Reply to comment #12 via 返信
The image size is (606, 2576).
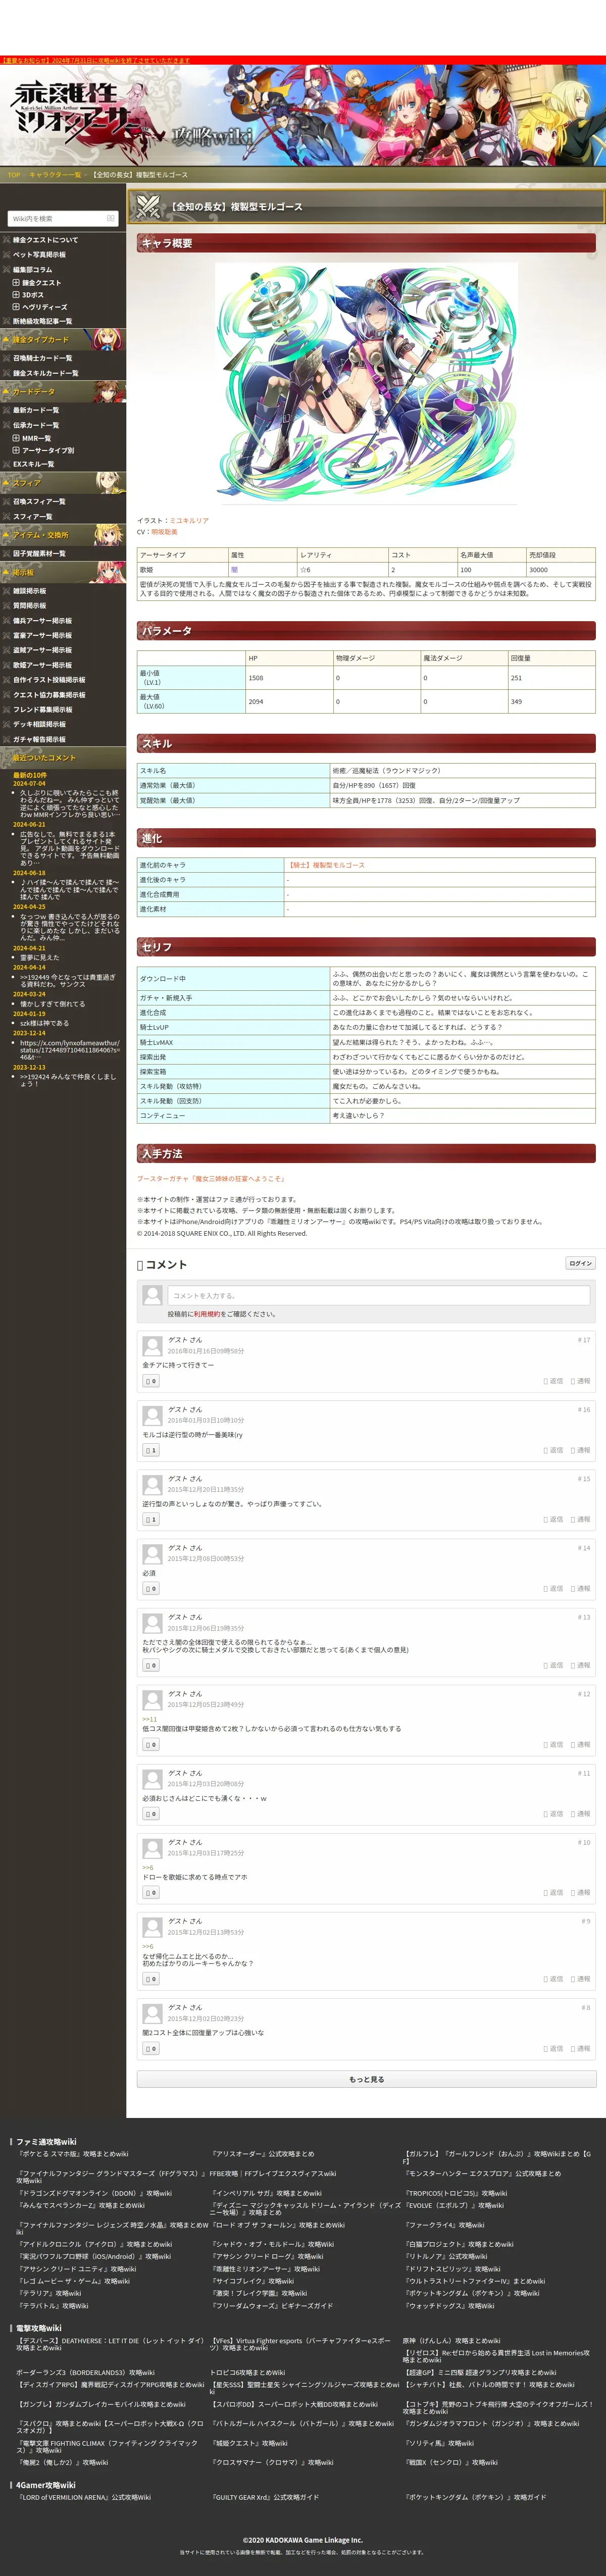[x=553, y=1744]
